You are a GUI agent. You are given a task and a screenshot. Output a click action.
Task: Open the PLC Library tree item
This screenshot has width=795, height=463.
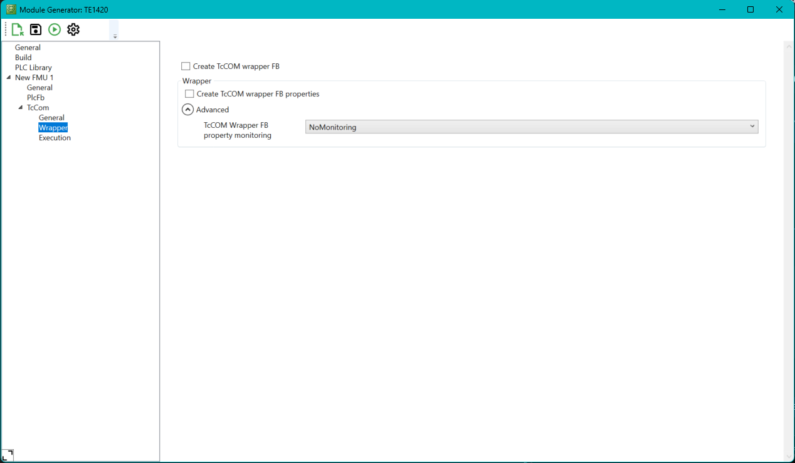33,67
